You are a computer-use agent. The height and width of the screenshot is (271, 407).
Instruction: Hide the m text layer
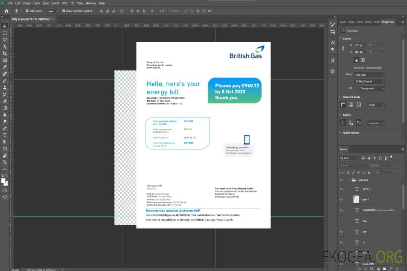341,242
